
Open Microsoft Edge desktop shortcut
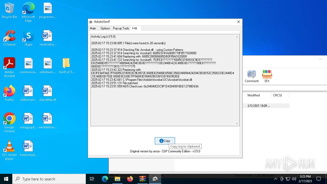point(28,12)
